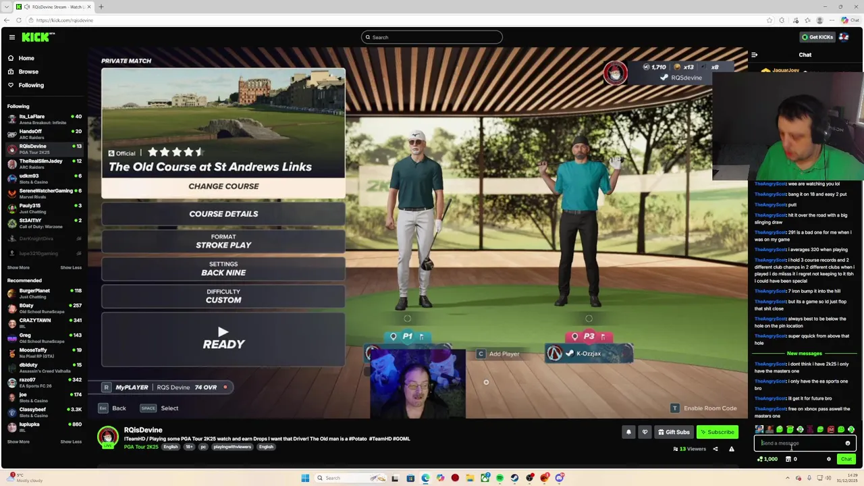Open browser settings and more menu
This screenshot has height=486, width=864.
tap(833, 20)
